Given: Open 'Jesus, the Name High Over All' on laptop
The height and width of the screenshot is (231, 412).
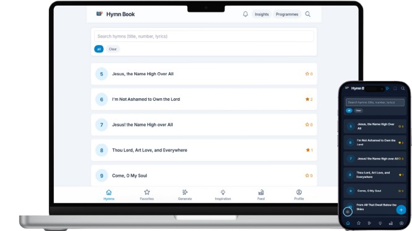Looking at the screenshot, I should [204, 74].
